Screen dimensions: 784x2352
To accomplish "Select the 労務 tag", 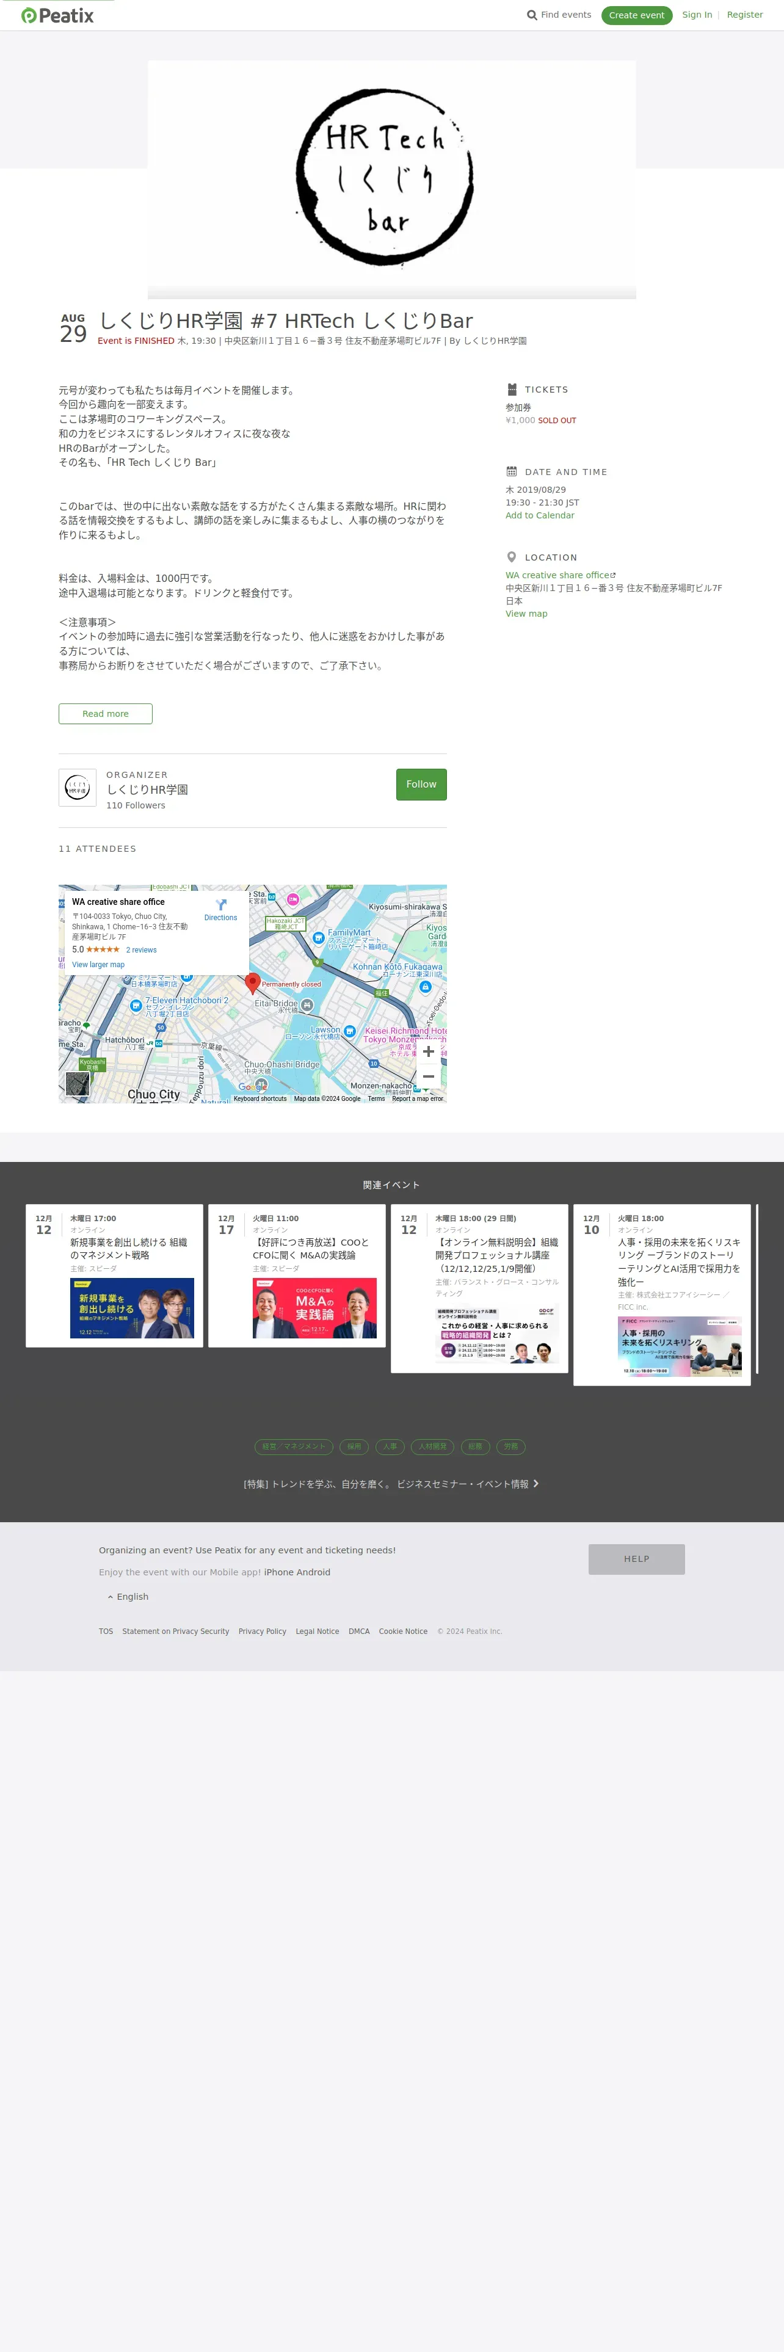I will tap(511, 1446).
